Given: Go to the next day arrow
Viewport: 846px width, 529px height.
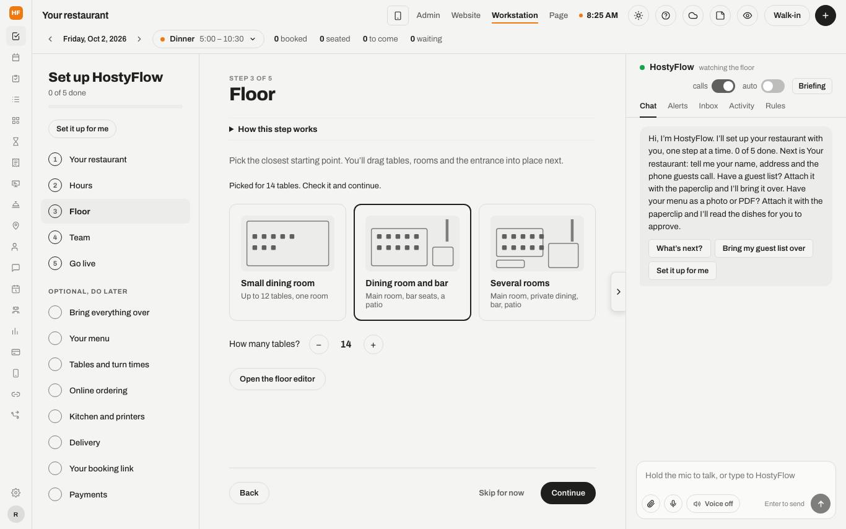Looking at the screenshot, I should tap(139, 39).
